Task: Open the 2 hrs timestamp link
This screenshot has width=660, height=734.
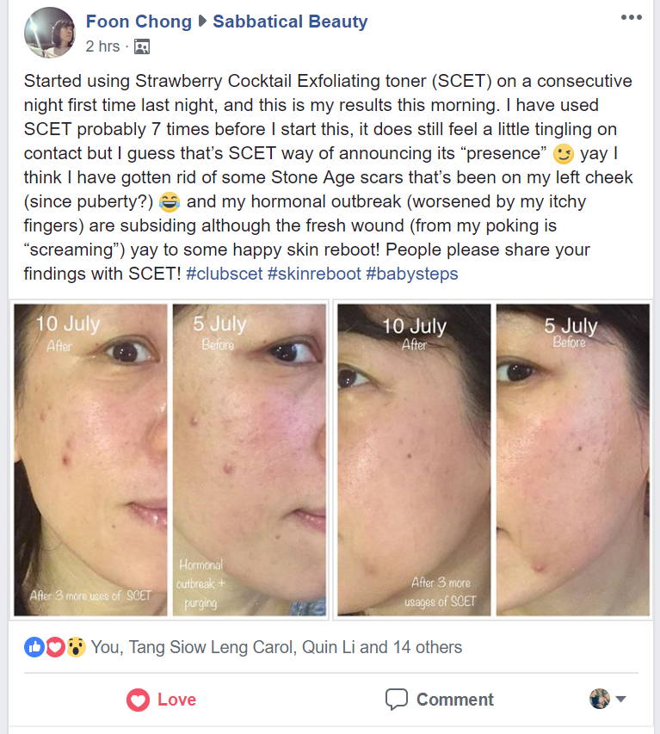Action: tap(102, 46)
